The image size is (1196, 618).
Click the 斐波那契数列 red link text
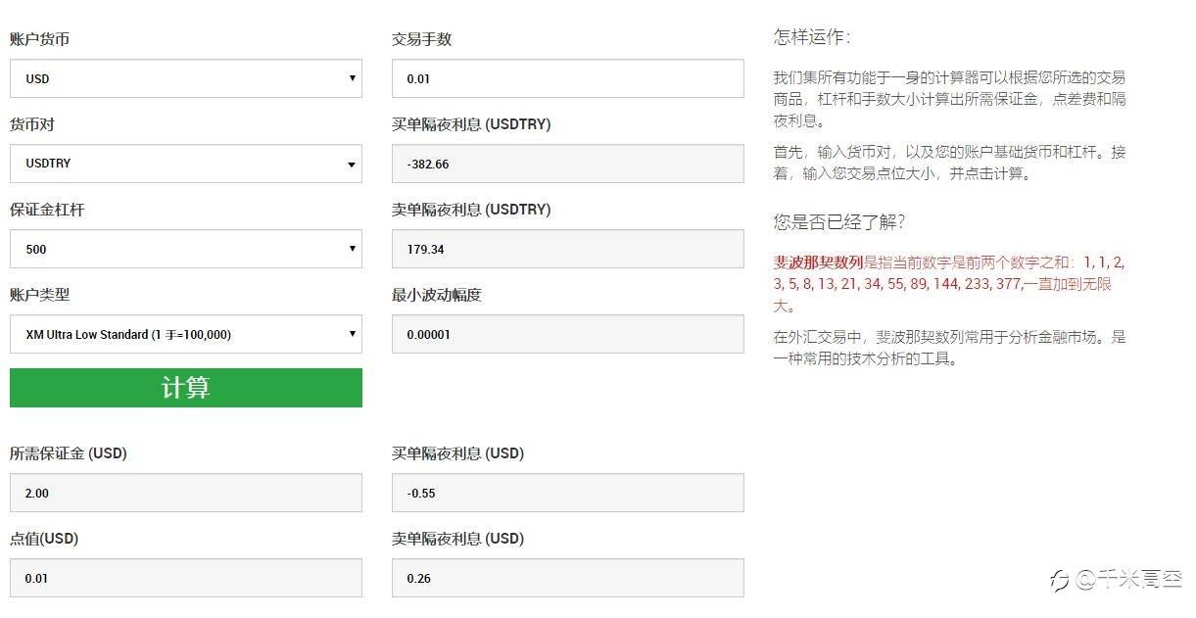coord(818,262)
